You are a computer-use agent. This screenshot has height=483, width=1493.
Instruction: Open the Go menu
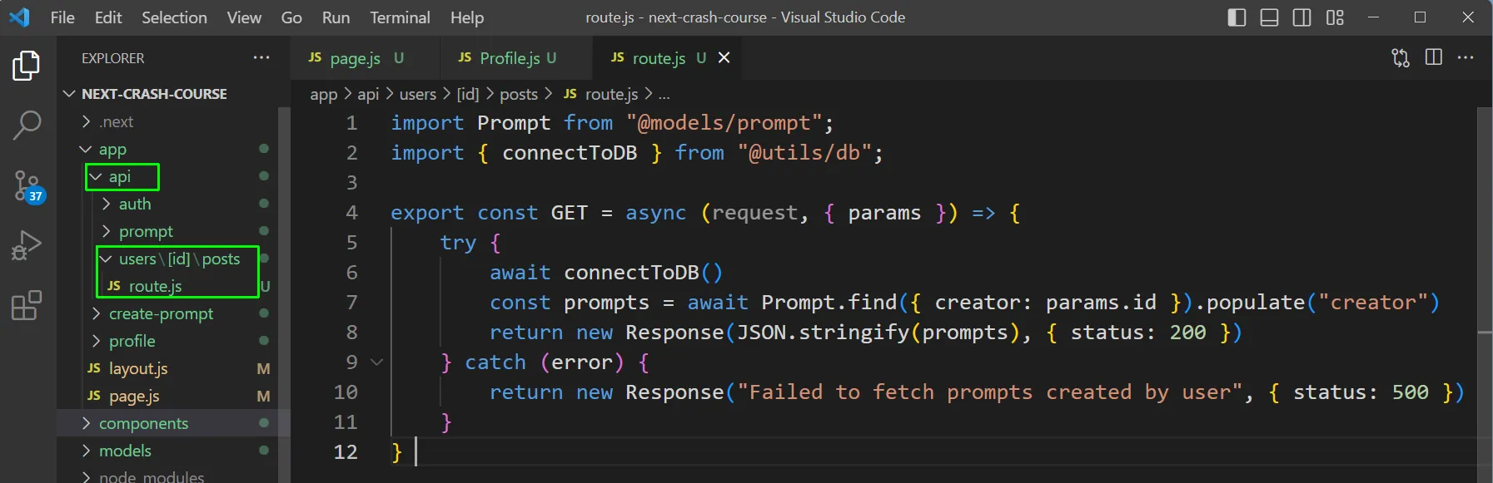tap(291, 17)
